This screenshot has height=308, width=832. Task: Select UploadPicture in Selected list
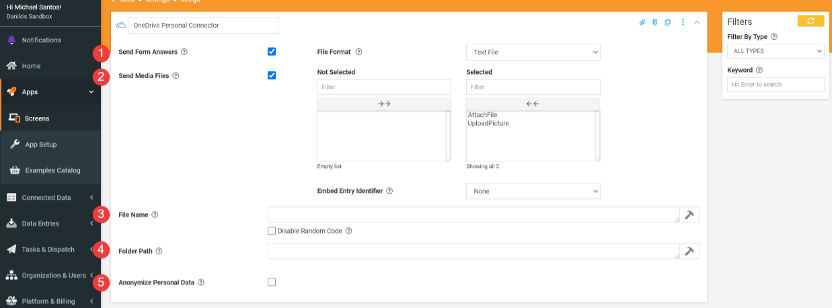pyautogui.click(x=488, y=123)
